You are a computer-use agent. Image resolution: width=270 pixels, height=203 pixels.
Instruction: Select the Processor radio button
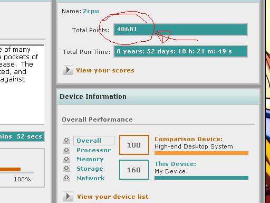click(66, 150)
